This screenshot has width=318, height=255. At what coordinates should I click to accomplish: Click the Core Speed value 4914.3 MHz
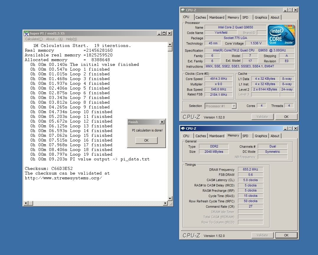click(218, 79)
